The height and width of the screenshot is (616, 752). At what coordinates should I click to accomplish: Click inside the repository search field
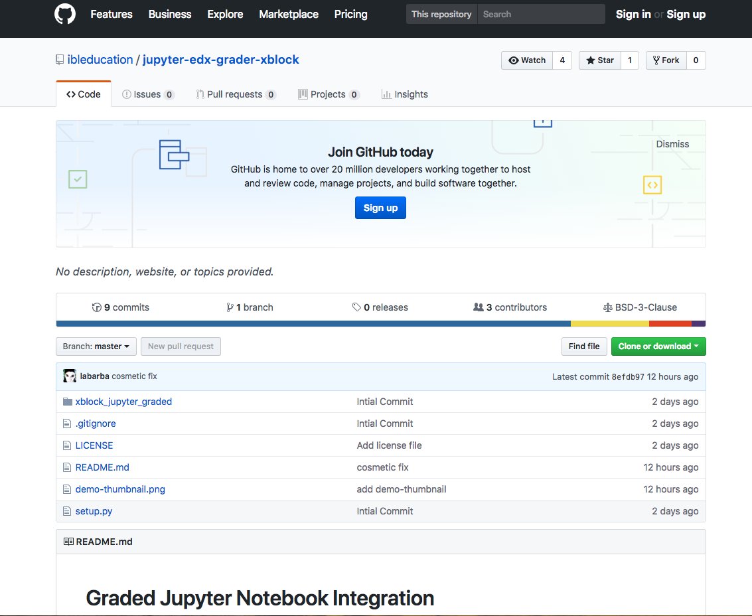[x=541, y=14]
